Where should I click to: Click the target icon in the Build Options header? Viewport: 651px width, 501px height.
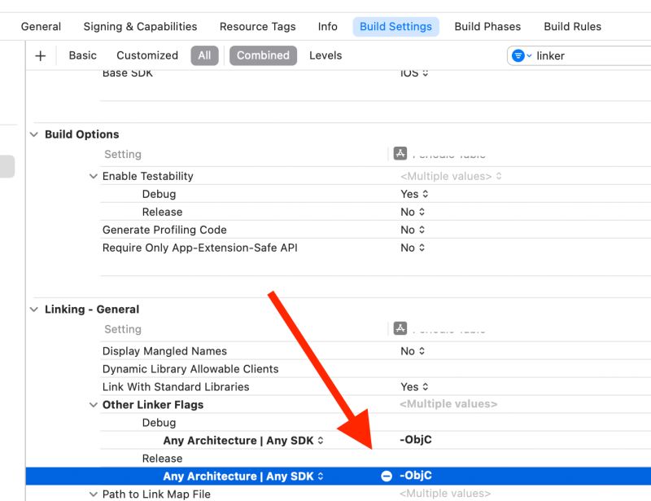click(400, 152)
